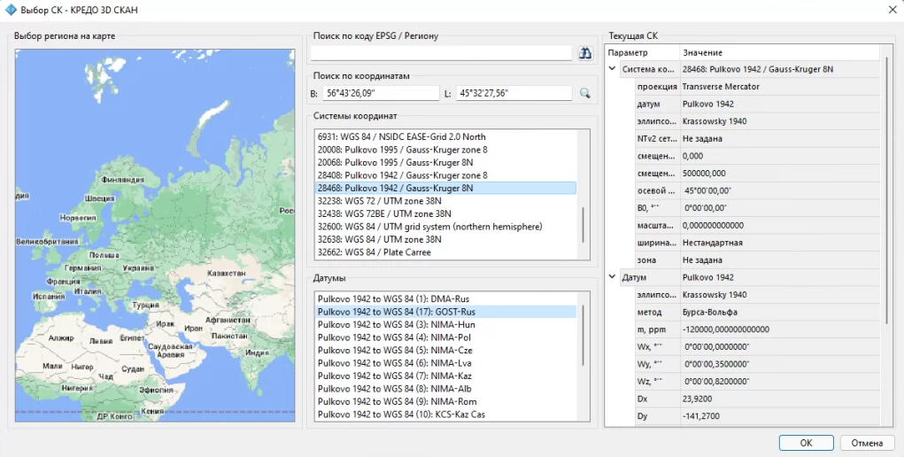This screenshot has height=457, width=904.
Task: Click in the EPSG / region search field
Action: [440, 54]
